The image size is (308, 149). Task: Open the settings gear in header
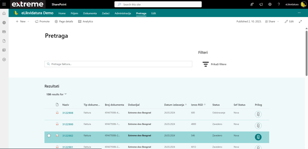(270, 4)
